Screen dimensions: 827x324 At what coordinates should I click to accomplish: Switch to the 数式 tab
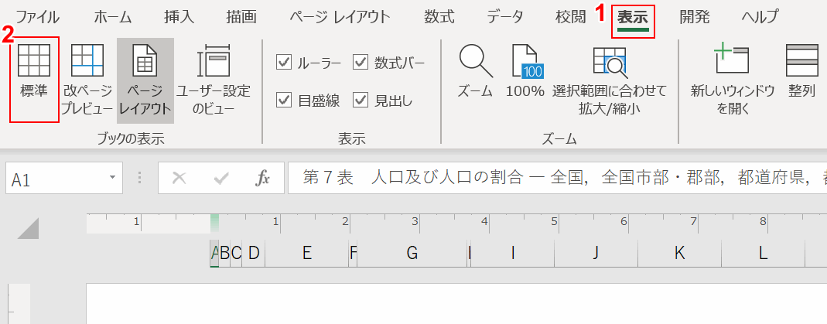439,17
